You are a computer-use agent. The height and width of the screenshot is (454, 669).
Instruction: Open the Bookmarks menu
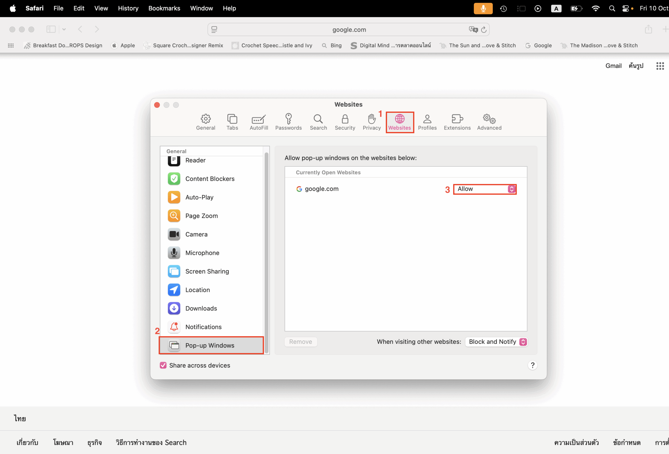(x=164, y=8)
